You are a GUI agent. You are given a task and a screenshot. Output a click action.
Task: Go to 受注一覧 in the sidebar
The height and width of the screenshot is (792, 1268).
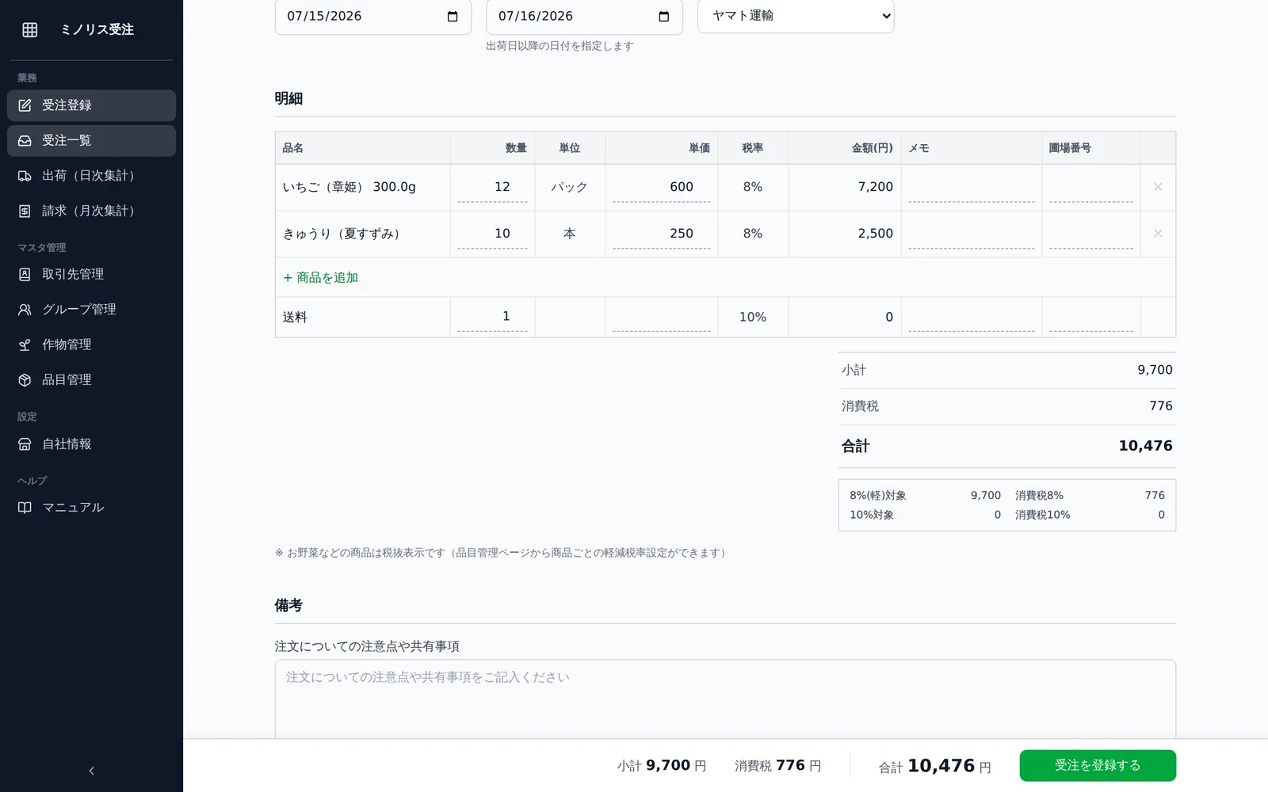(91, 140)
